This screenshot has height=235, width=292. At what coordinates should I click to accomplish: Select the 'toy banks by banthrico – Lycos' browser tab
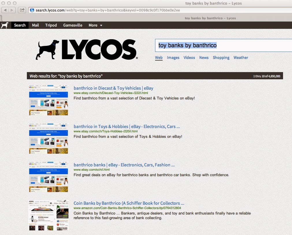210,18
